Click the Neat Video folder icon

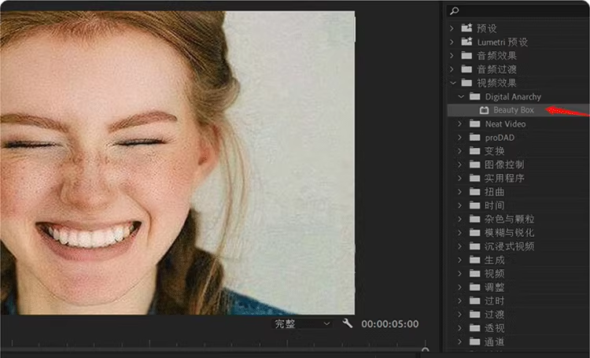(x=474, y=124)
